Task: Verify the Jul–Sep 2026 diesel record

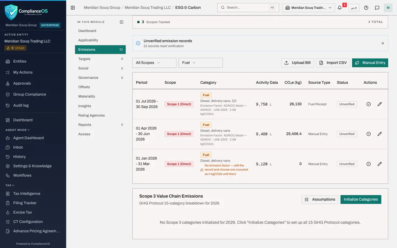Action: tap(368, 104)
